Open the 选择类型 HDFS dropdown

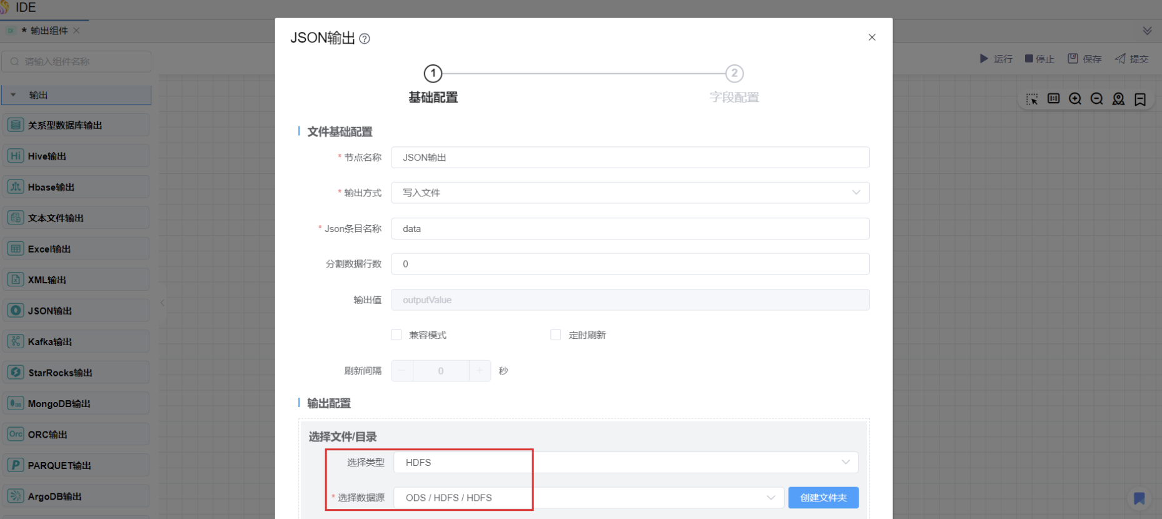(x=625, y=463)
